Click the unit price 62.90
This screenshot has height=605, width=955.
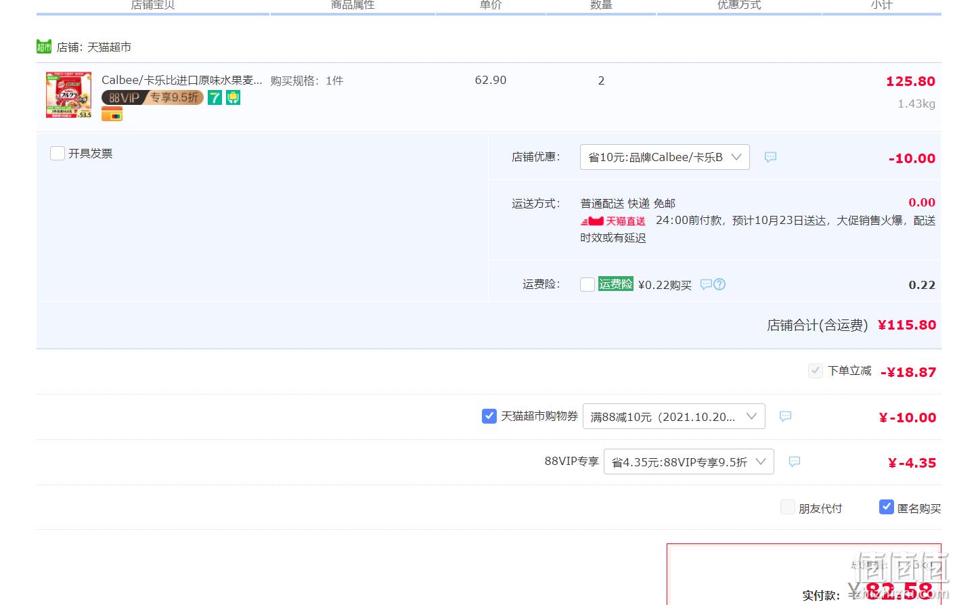(491, 80)
